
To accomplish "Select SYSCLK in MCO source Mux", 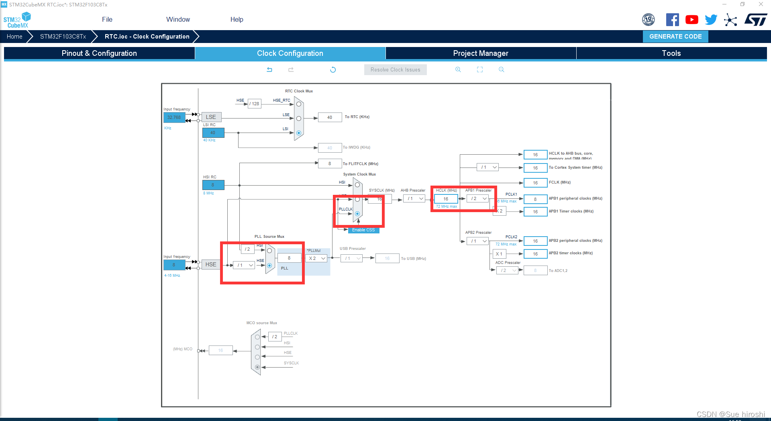I will [257, 367].
